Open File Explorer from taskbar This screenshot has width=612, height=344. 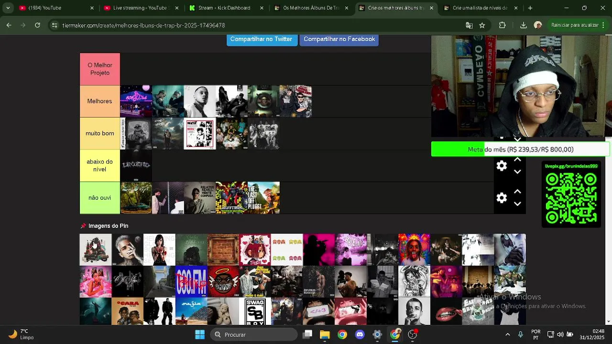(325, 334)
